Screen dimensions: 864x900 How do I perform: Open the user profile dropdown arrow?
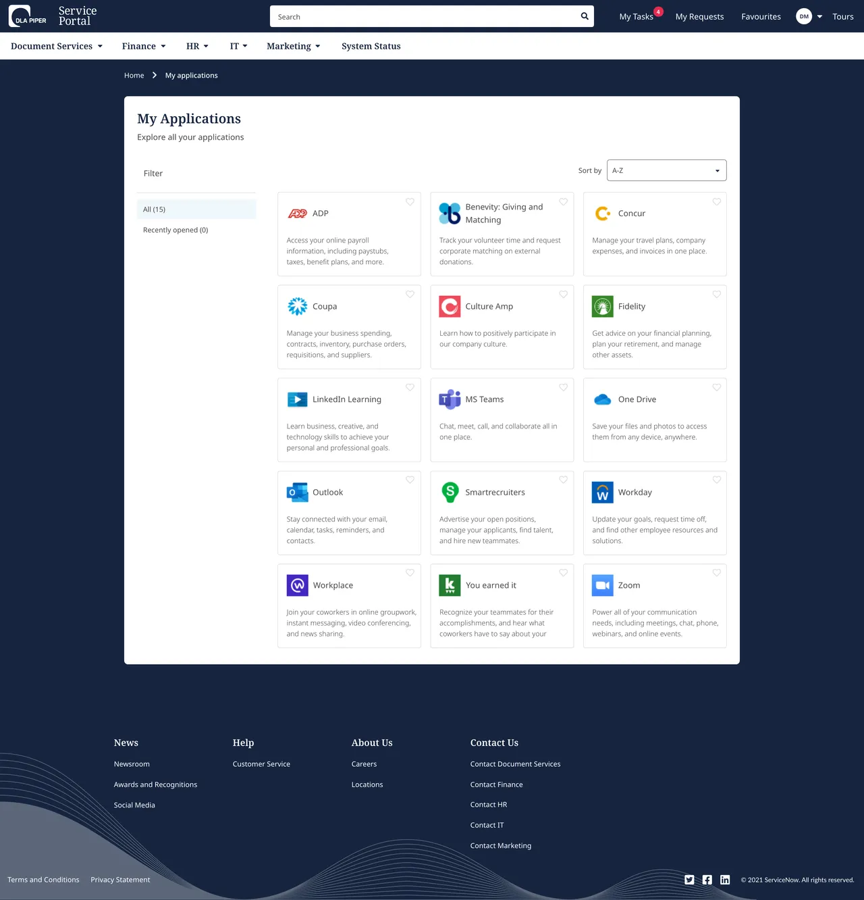point(819,17)
